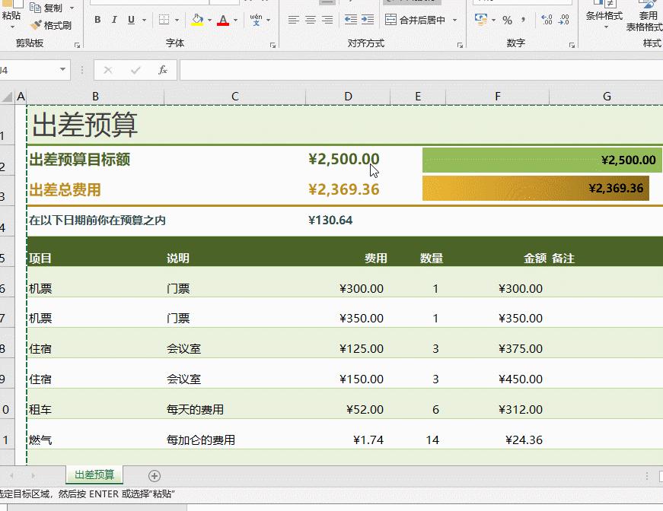Image resolution: width=663 pixels, height=511 pixels.
Task: Select the 复制 copy icon
Action: pos(35,8)
